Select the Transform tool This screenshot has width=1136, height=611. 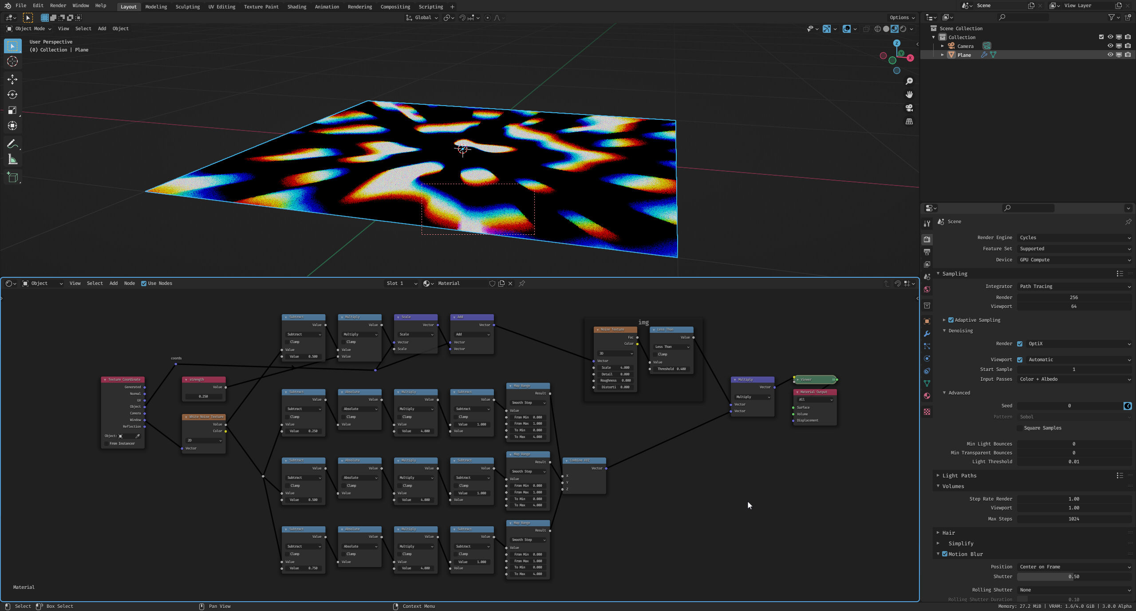point(12,126)
